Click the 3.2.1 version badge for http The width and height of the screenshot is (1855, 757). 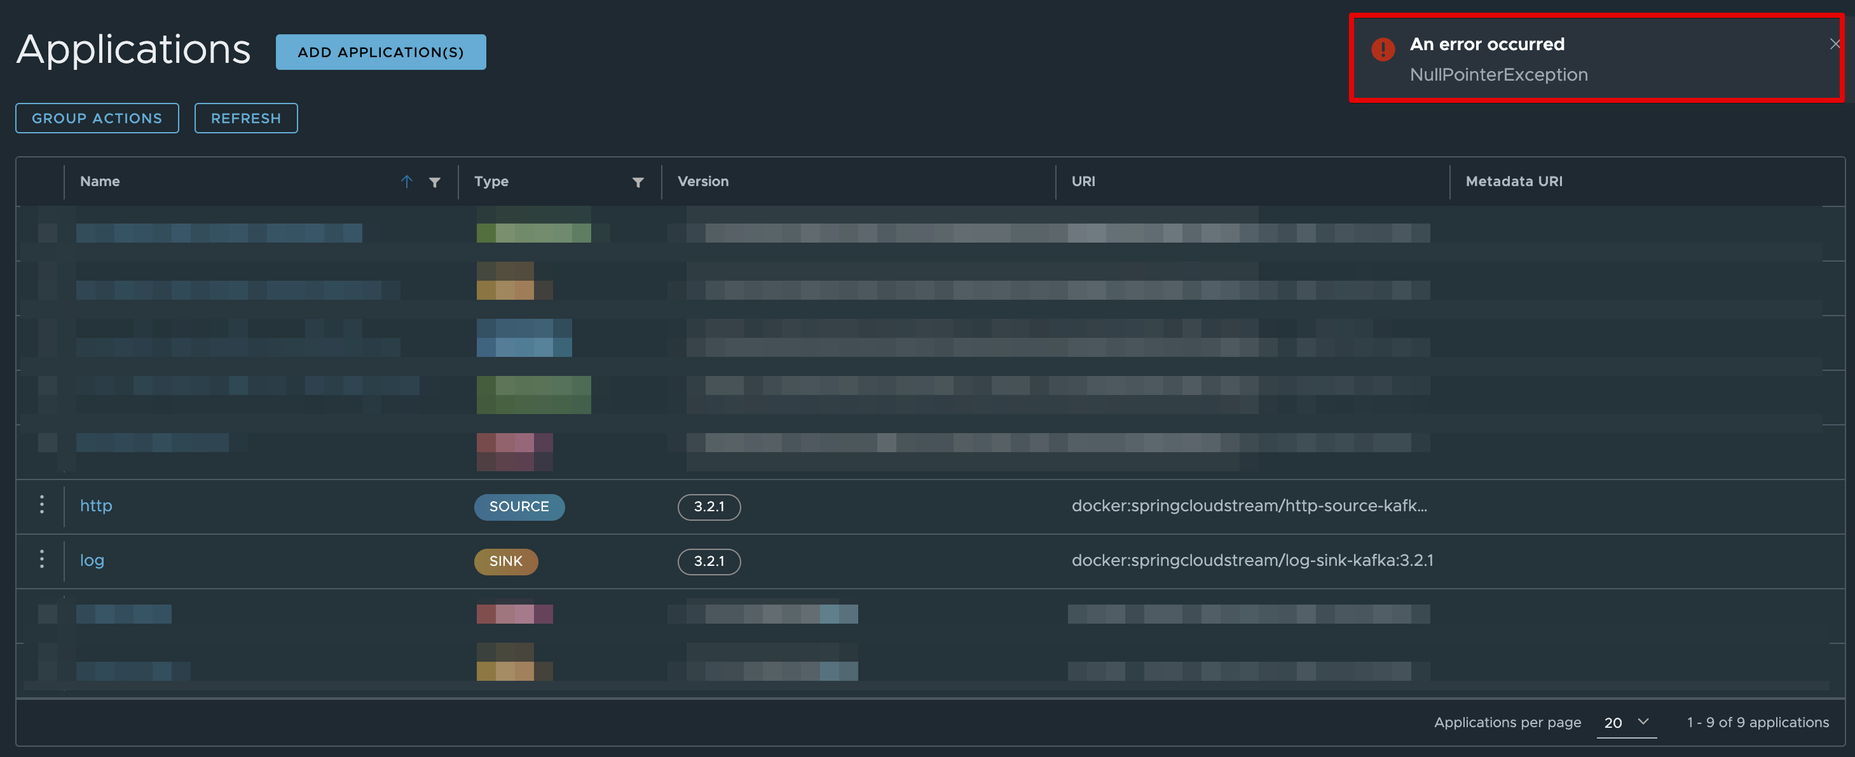709,507
